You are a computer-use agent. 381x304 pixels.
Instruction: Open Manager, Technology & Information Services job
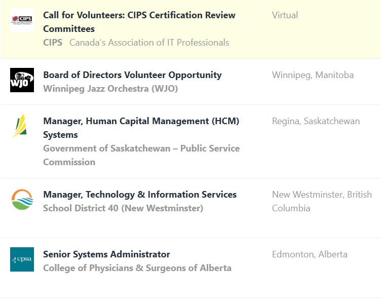click(x=140, y=195)
